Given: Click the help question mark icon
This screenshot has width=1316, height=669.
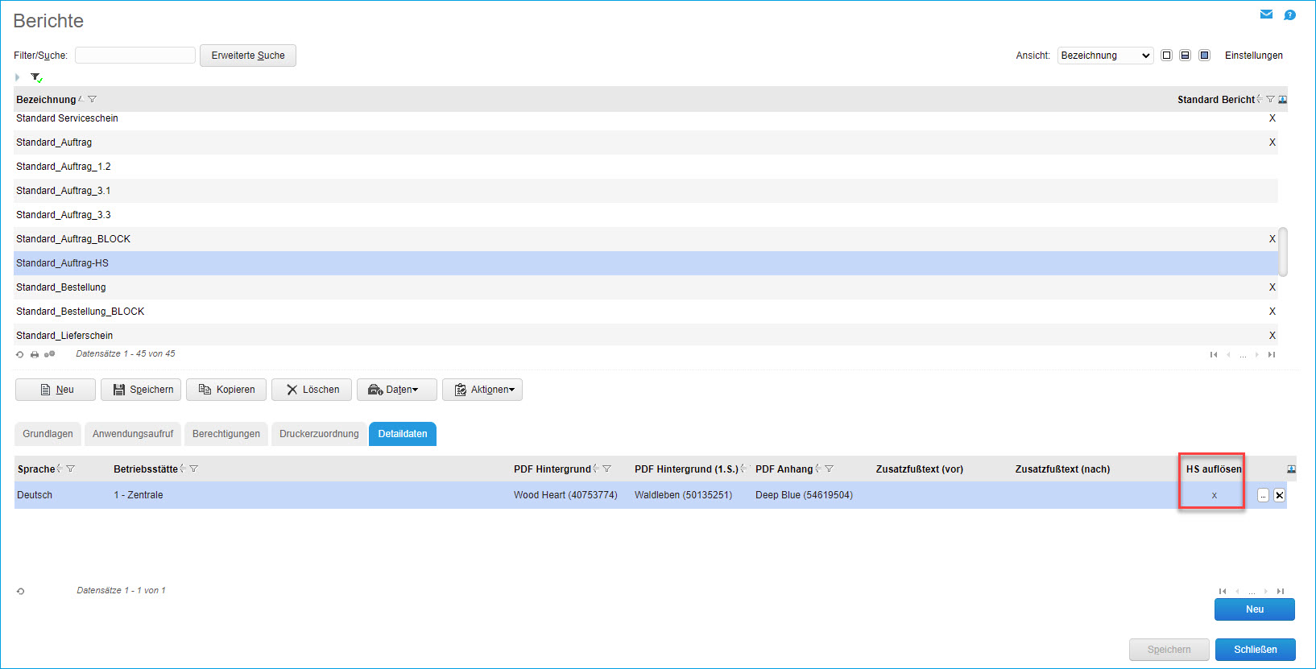Looking at the screenshot, I should click(1289, 15).
